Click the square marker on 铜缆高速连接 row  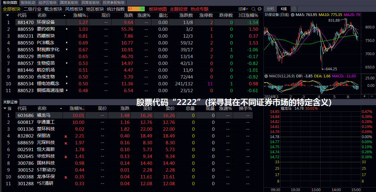coord(66,90)
